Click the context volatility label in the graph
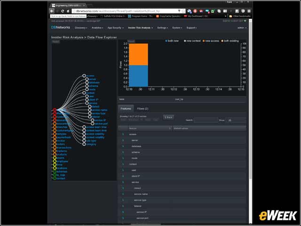Viewport: 301px width, 226px height. click(x=95, y=137)
